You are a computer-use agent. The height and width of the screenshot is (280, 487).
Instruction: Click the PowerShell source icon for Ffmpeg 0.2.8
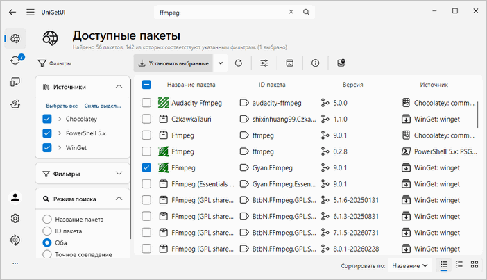[x=406, y=151]
